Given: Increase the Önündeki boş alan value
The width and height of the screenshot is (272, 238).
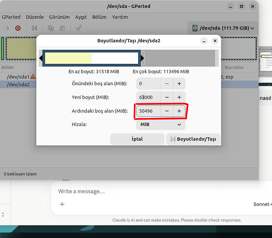Looking at the screenshot, I should (179, 84).
